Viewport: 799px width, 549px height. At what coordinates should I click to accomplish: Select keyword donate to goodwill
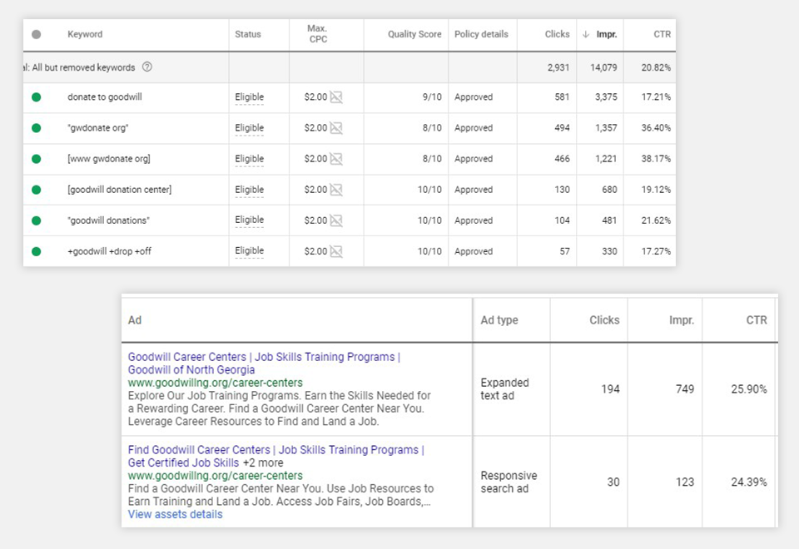(x=105, y=96)
